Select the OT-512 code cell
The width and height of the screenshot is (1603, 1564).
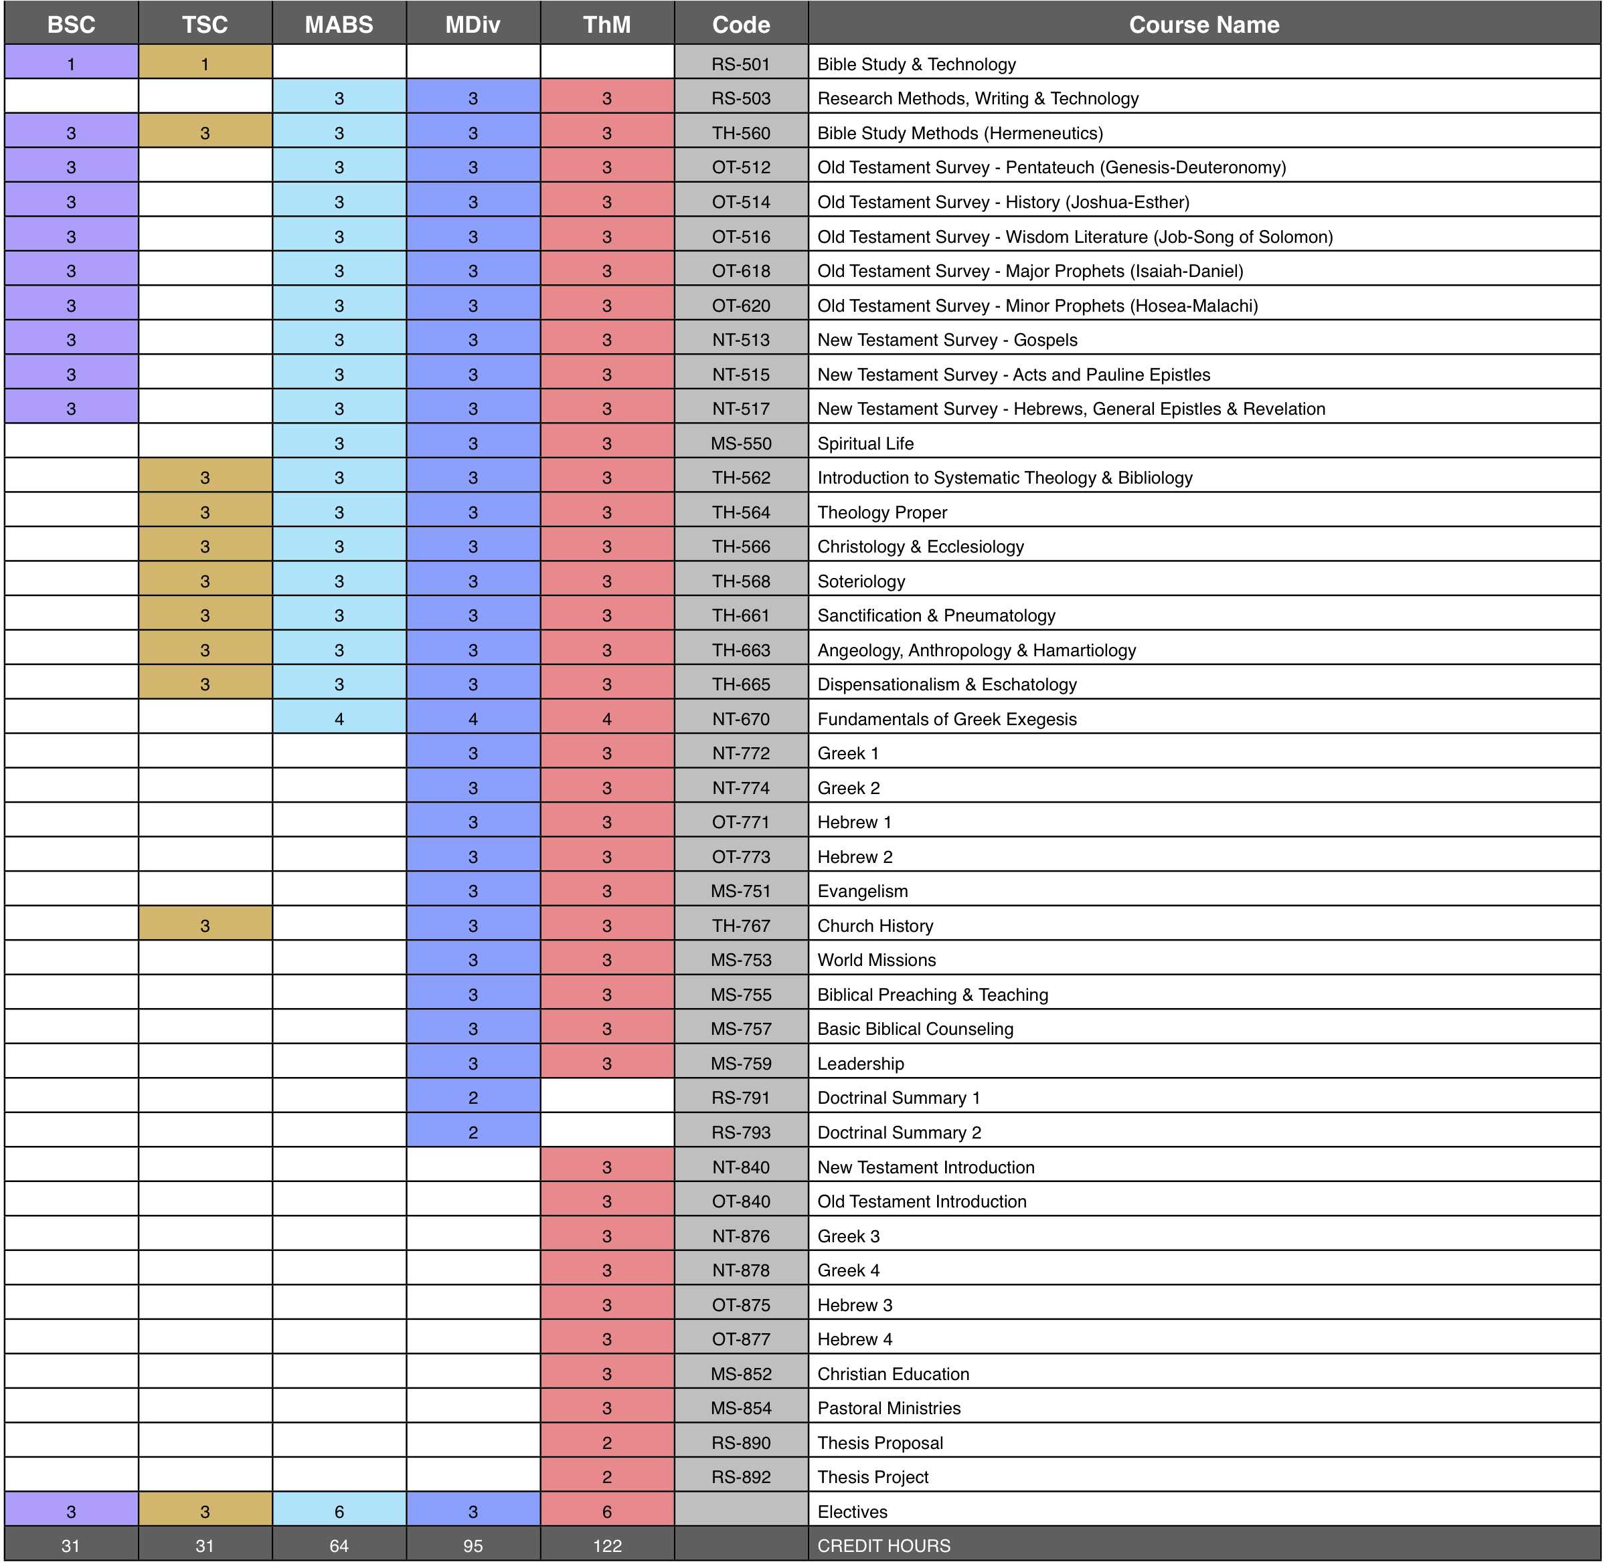coord(742,167)
